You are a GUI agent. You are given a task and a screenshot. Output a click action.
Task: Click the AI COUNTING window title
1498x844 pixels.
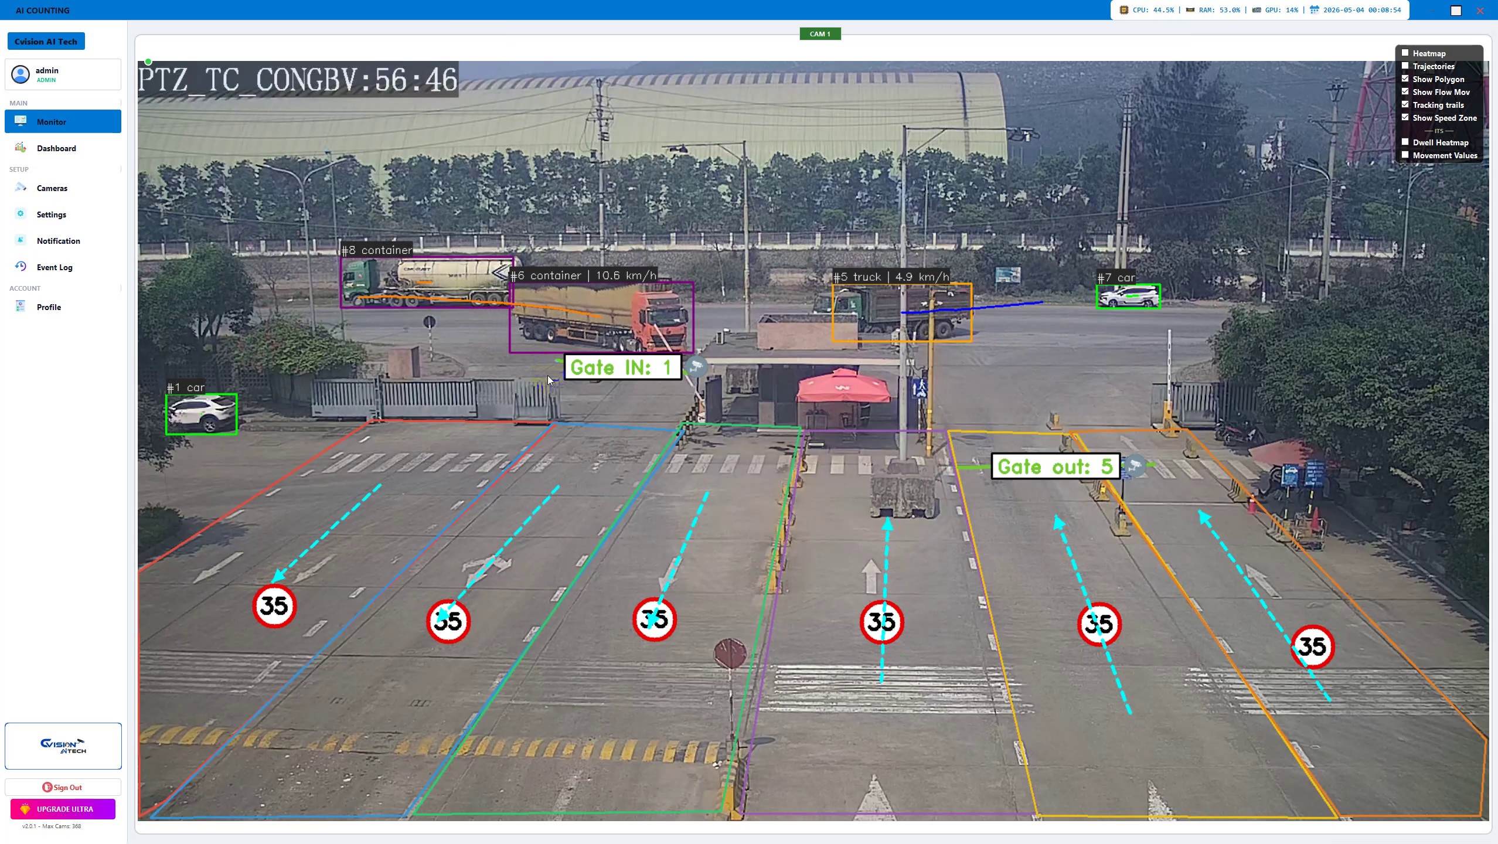coord(42,10)
